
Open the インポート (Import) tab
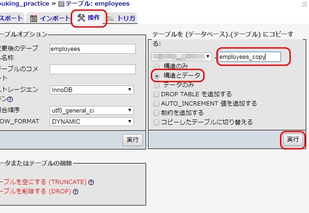[x=49, y=19]
